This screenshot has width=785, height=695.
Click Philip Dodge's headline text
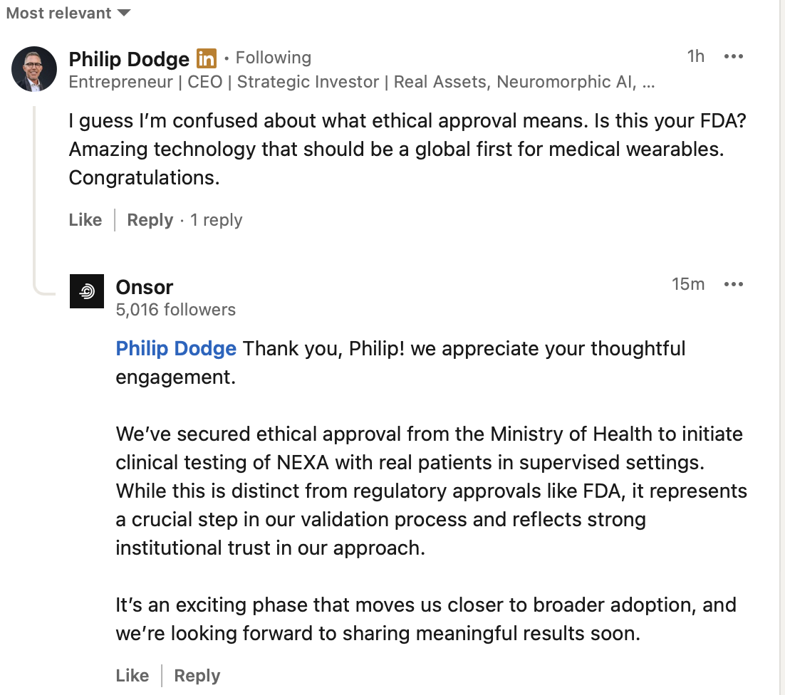361,82
